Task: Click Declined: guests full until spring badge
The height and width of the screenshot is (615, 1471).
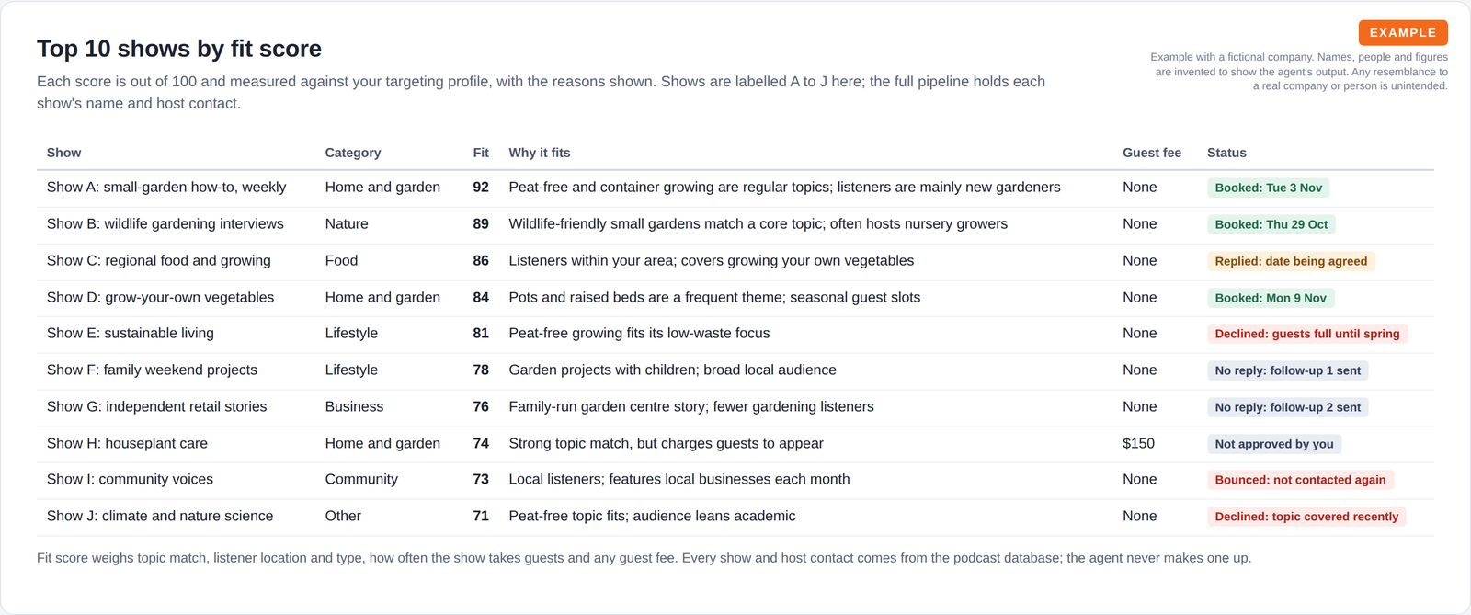Action: (1307, 334)
